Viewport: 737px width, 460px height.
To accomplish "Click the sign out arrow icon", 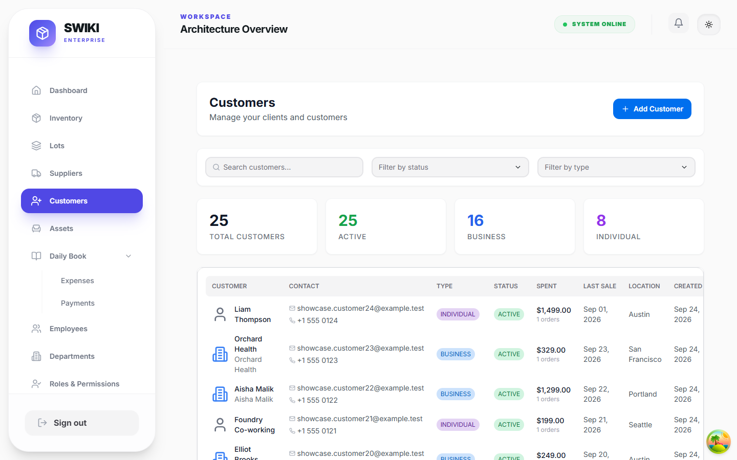I will point(42,423).
